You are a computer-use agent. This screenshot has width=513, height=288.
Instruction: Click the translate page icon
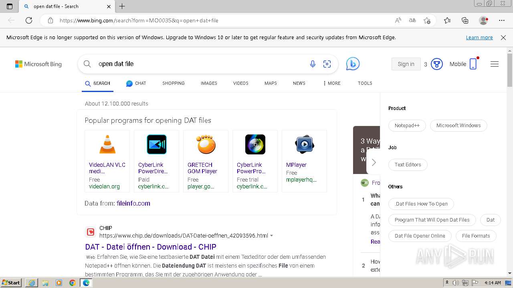click(412, 20)
